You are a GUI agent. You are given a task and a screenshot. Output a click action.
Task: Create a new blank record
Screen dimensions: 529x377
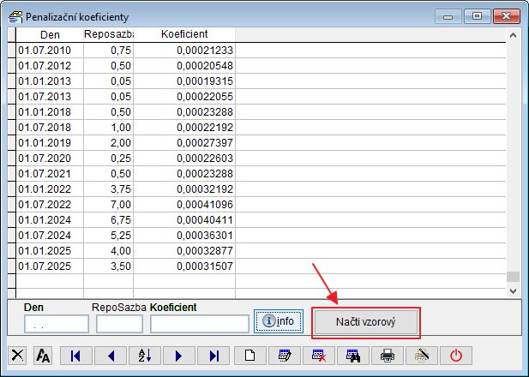pos(250,356)
